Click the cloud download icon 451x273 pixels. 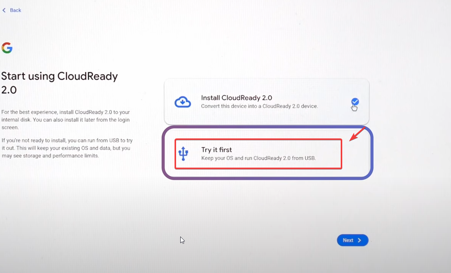183,102
